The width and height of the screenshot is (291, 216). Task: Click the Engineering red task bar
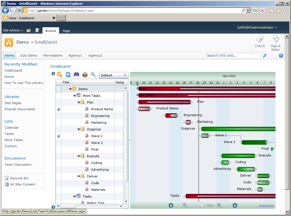pos(171,116)
